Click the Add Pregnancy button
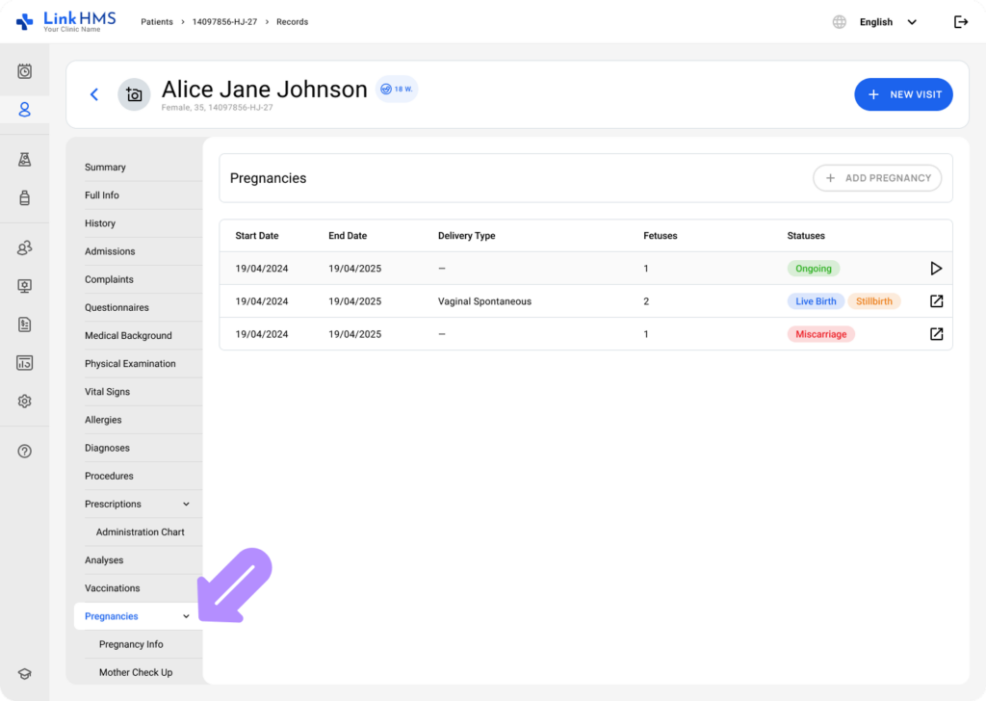 tap(877, 178)
